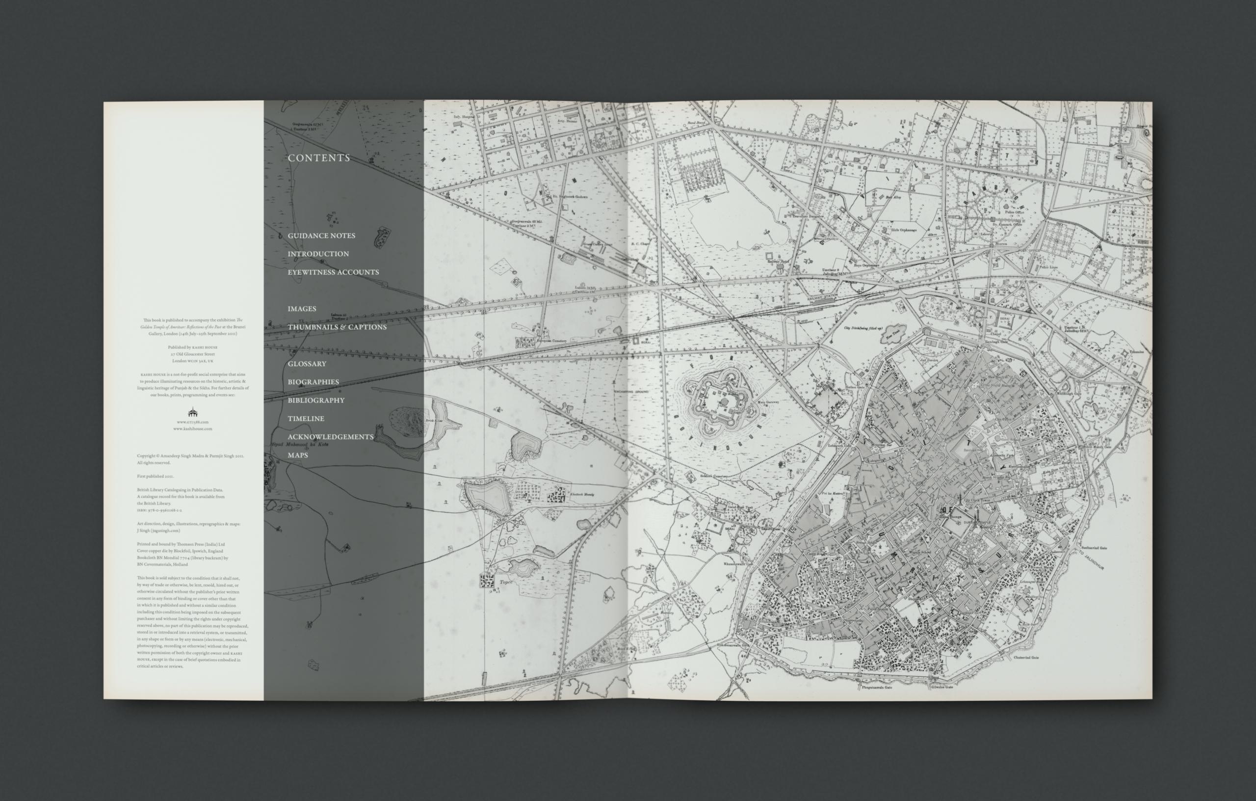The width and height of the screenshot is (1256, 801).
Task: Click the 'J Singh (jugasingh.com)' credit
Action: pyautogui.click(x=158, y=531)
